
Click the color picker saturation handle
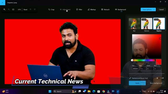click(160, 38)
